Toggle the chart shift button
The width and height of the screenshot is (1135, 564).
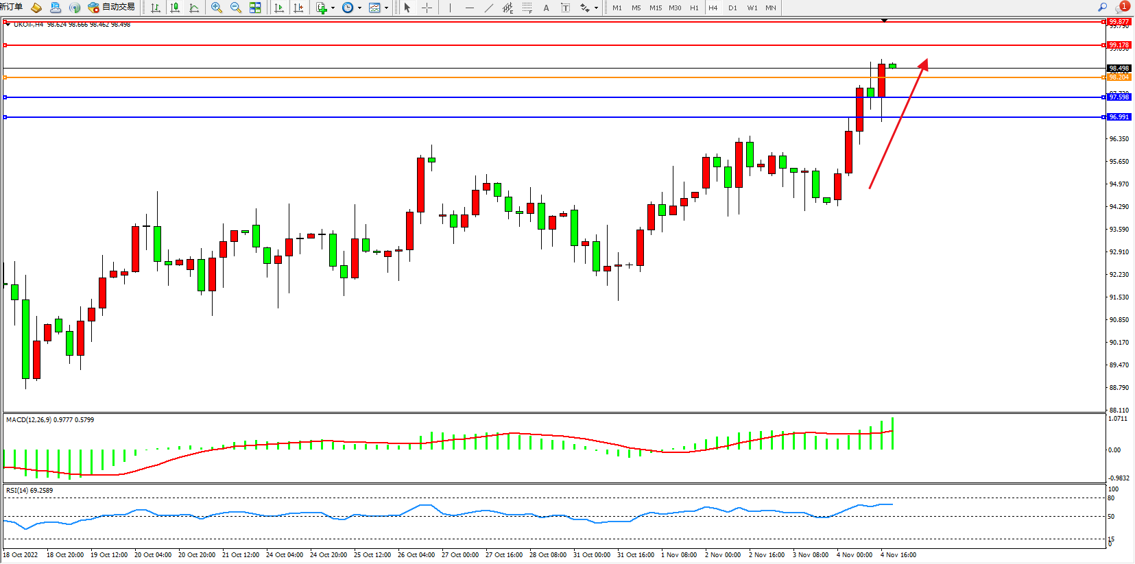pos(298,8)
